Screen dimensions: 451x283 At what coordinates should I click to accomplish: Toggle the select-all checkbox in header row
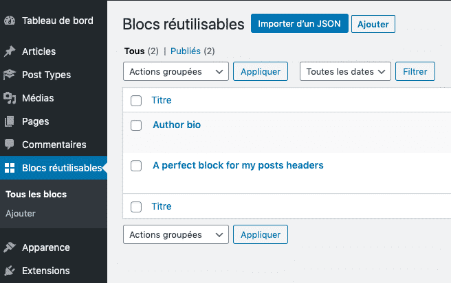click(136, 101)
